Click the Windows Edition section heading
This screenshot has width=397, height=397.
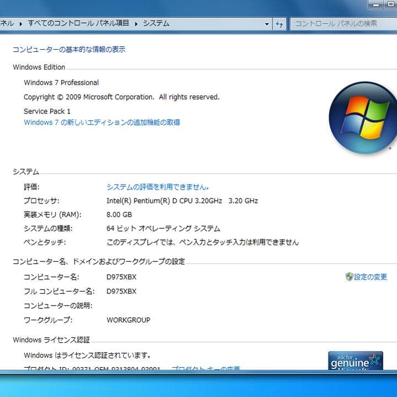tap(39, 67)
